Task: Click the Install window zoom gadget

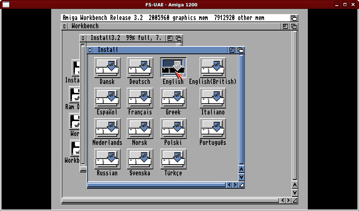Action: tap(232, 50)
